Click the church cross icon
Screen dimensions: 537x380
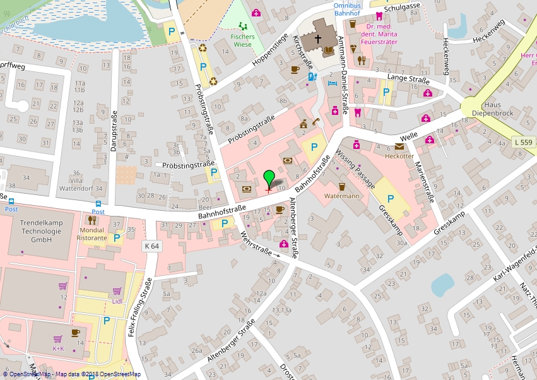point(318,39)
